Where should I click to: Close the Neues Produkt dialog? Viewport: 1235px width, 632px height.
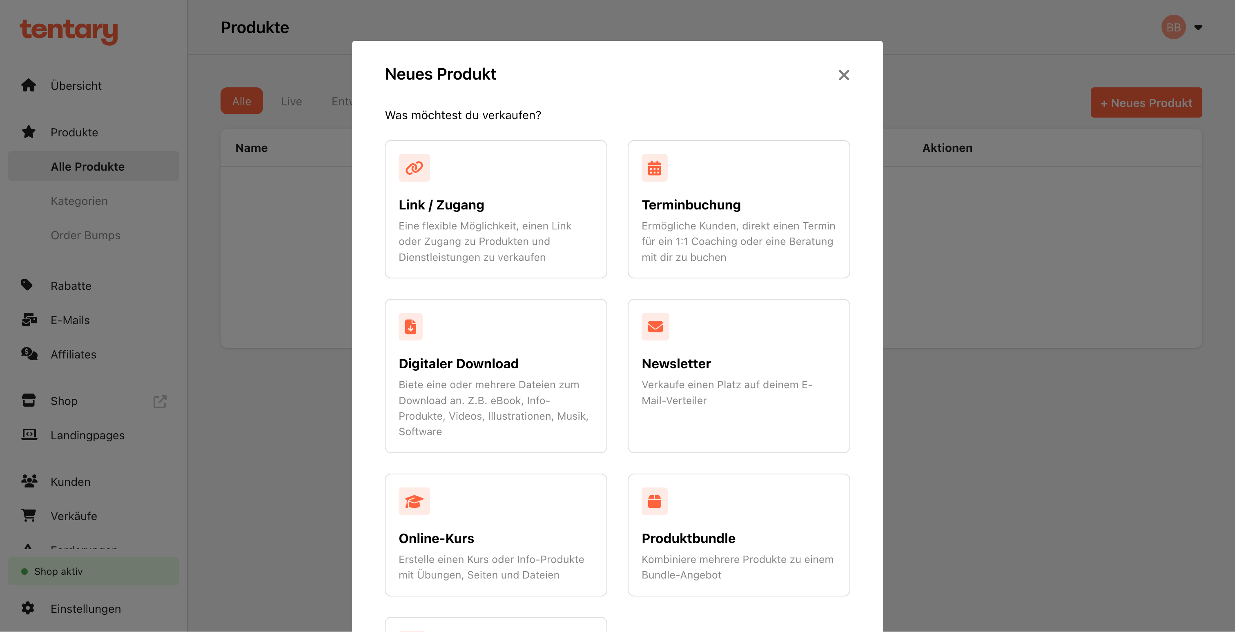click(844, 75)
